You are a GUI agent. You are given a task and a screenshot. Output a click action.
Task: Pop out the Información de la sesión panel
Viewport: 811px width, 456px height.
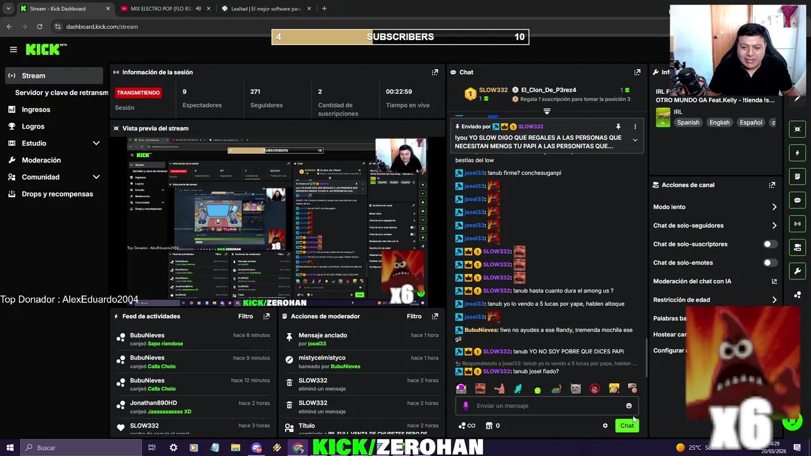pos(435,72)
